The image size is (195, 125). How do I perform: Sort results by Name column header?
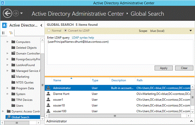pos(57,80)
